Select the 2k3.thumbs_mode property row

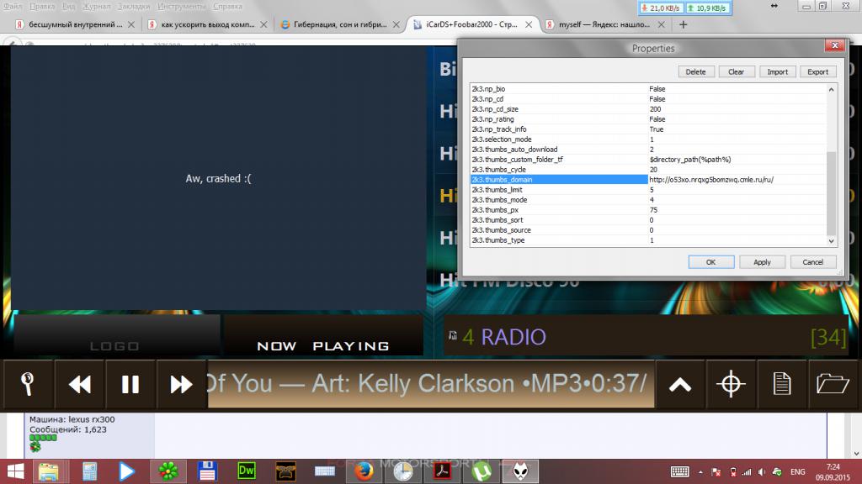pos(647,200)
